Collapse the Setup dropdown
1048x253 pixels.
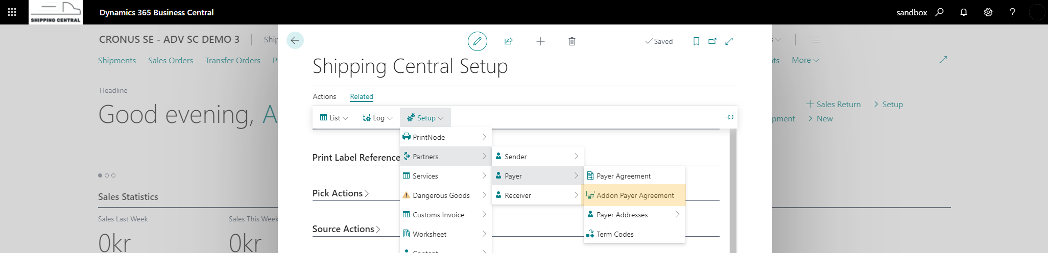tap(425, 118)
